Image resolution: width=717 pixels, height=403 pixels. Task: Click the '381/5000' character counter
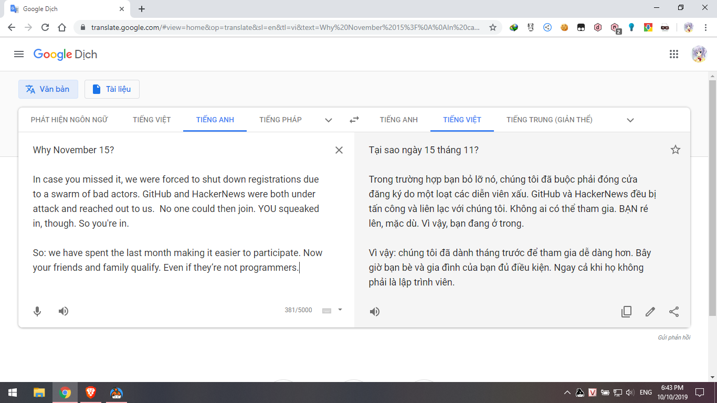298,310
